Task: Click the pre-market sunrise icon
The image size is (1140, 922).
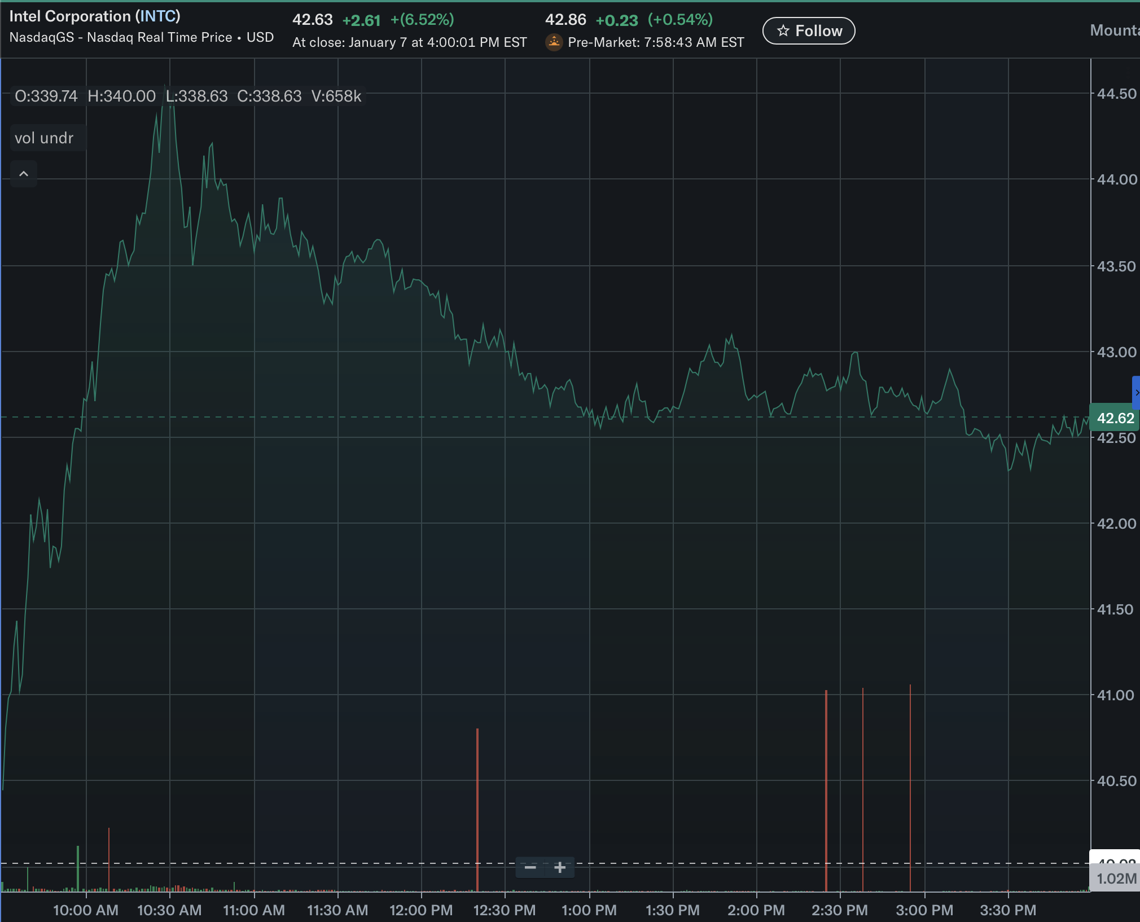Action: point(554,42)
